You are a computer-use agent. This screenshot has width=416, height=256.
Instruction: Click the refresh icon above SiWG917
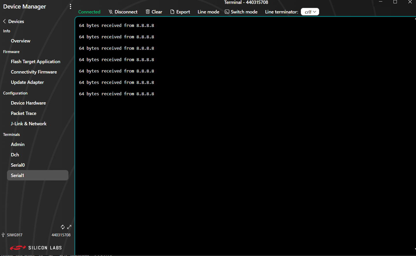point(63,227)
